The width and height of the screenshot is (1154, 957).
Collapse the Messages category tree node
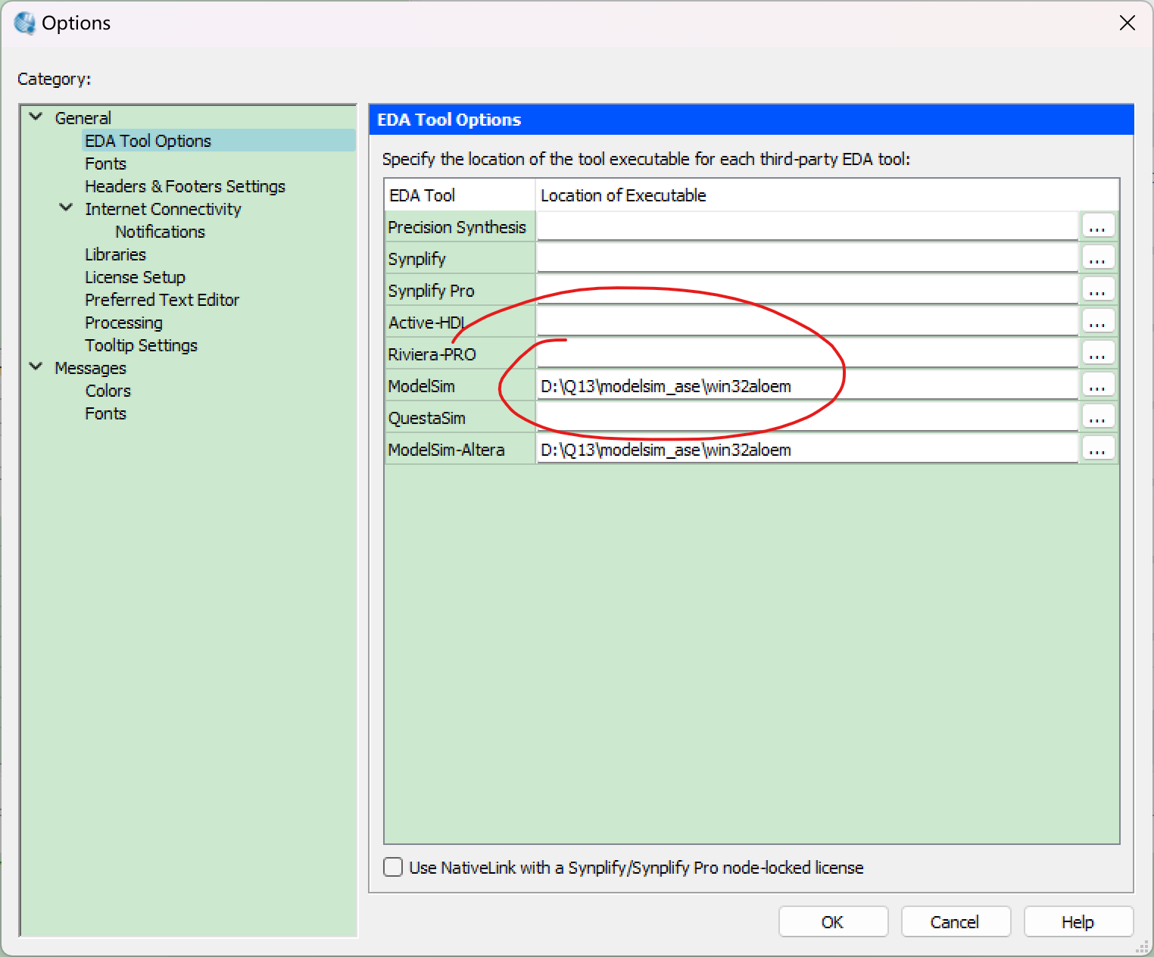[x=36, y=367]
